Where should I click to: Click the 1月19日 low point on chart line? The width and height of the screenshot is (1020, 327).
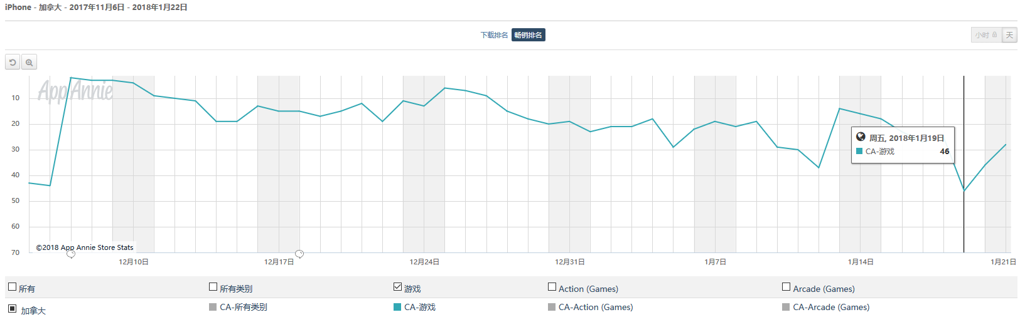(x=964, y=190)
